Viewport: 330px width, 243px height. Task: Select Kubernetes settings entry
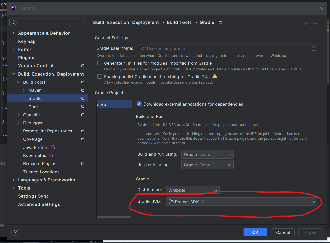[34, 155]
